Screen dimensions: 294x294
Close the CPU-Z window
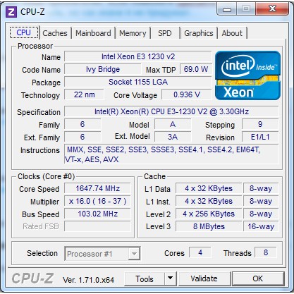[272, 9]
